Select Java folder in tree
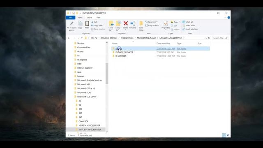Screen dimensions: 263x148 click(x=79, y=72)
